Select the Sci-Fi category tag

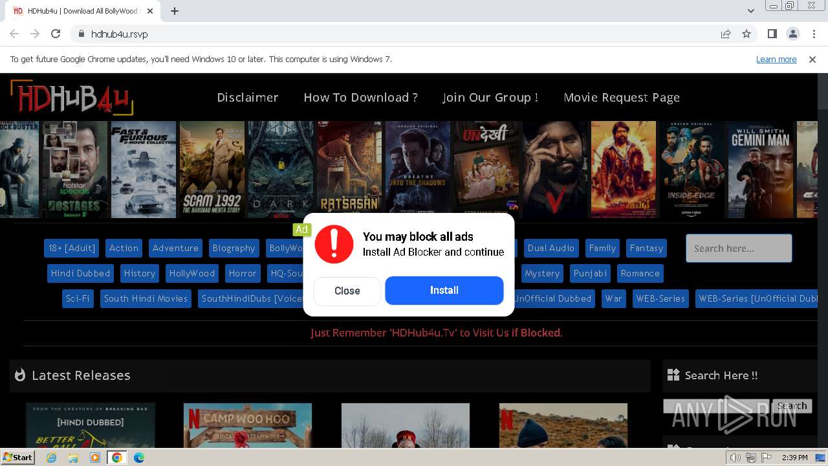click(78, 298)
